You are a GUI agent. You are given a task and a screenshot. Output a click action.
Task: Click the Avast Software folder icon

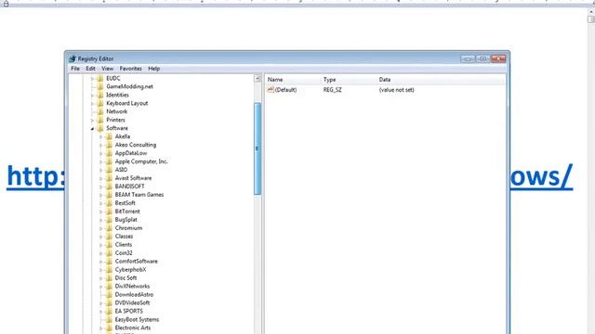pyautogui.click(x=109, y=178)
